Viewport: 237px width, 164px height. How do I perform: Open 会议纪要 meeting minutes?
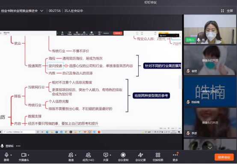[x=141, y=157]
